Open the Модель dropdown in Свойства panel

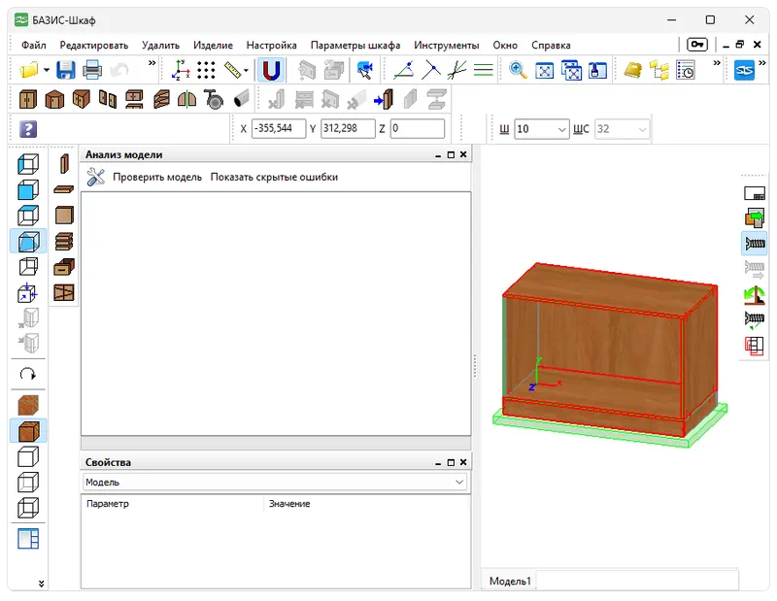274,483
